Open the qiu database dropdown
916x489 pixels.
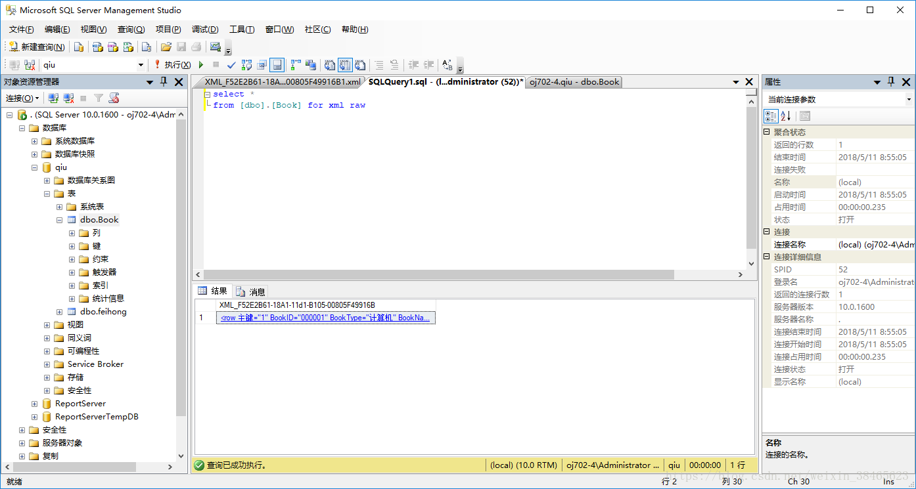tap(141, 65)
